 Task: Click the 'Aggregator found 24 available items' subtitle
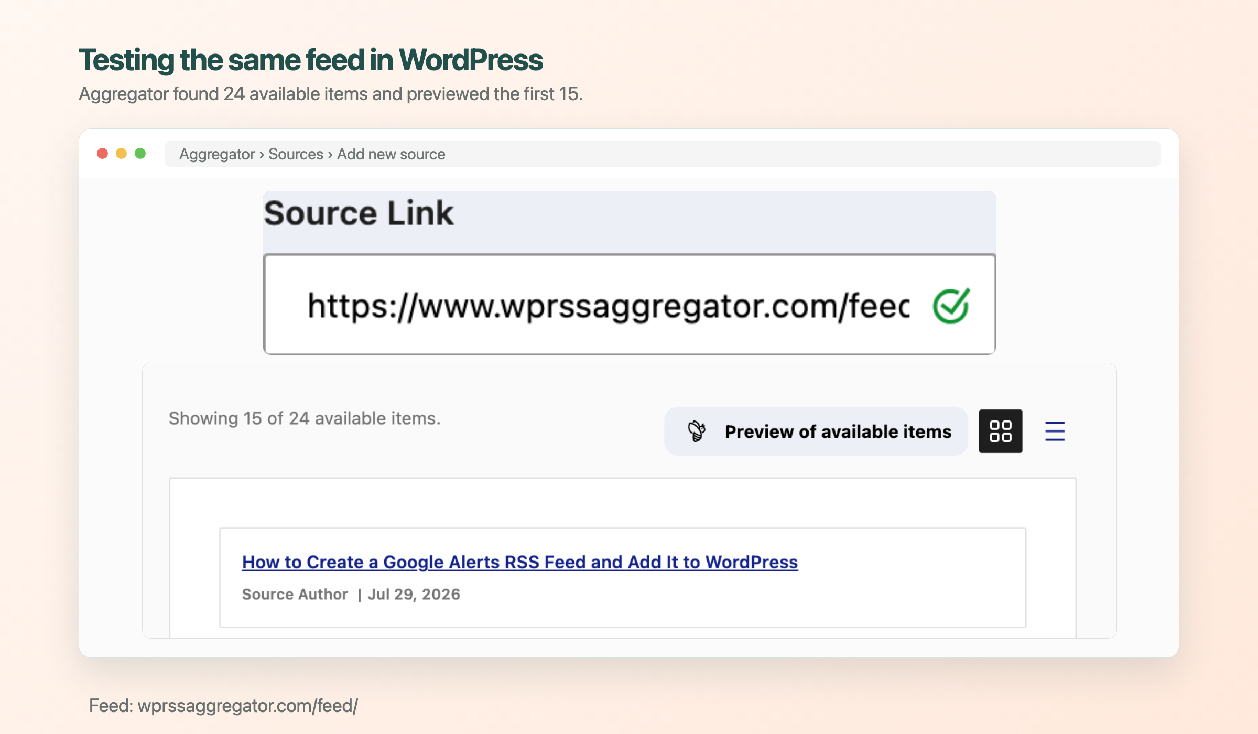coord(330,94)
